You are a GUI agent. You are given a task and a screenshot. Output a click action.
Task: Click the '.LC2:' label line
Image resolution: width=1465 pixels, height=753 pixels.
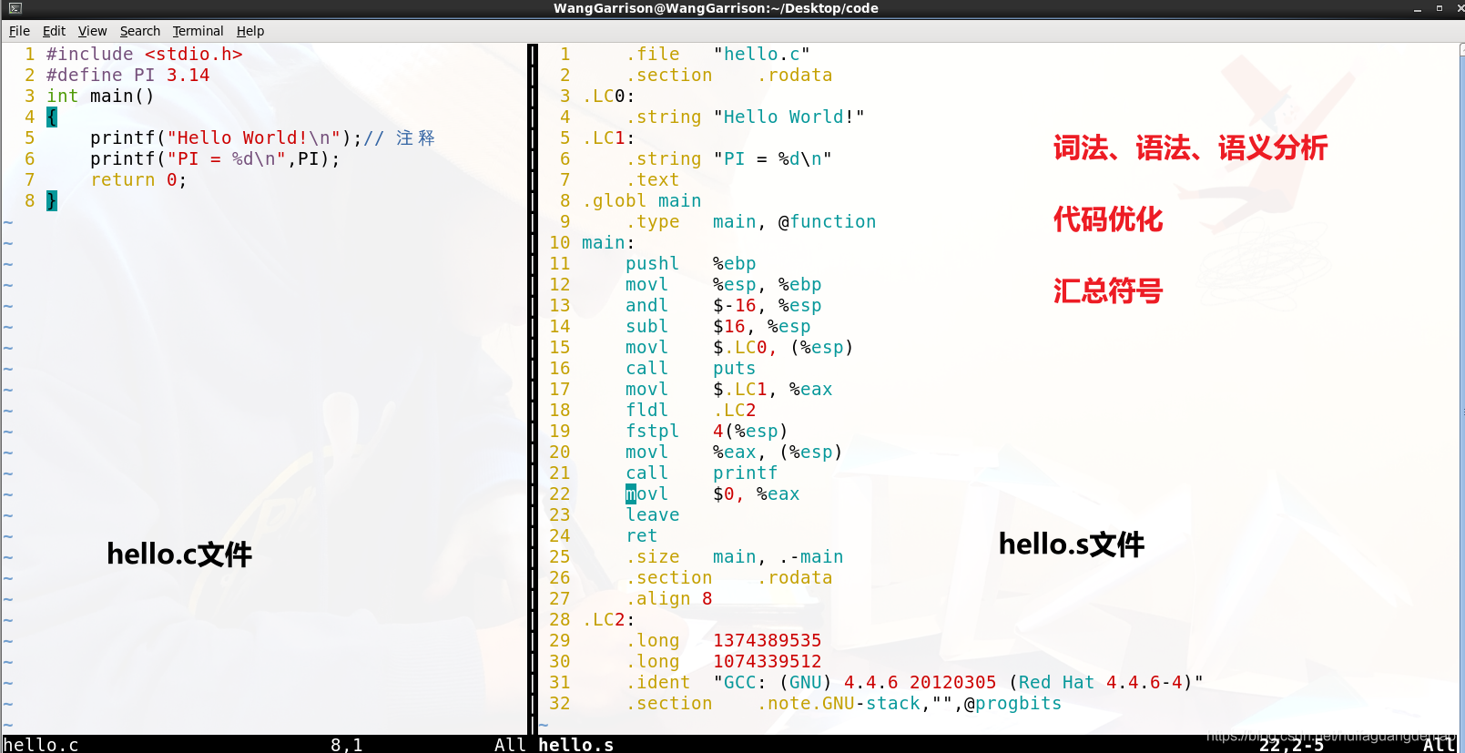[x=608, y=619]
